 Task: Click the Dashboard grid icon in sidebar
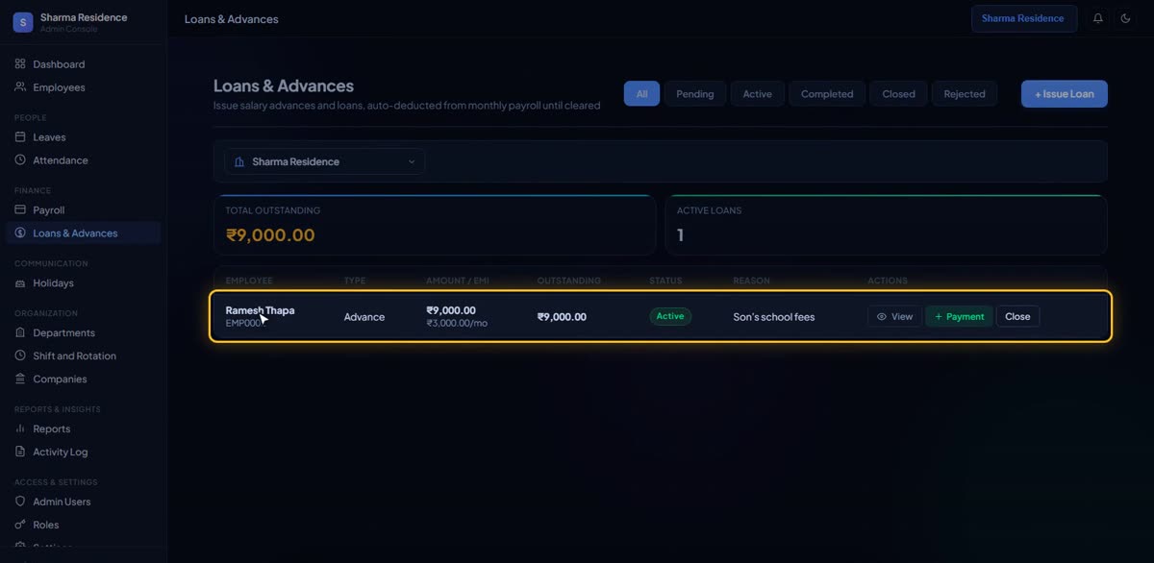click(x=20, y=64)
